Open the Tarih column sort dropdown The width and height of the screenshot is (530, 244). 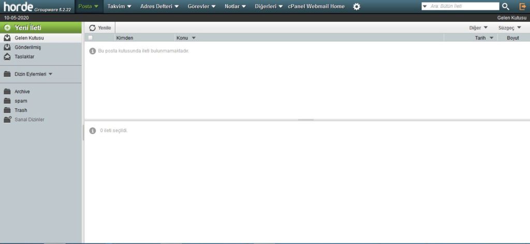(492, 38)
